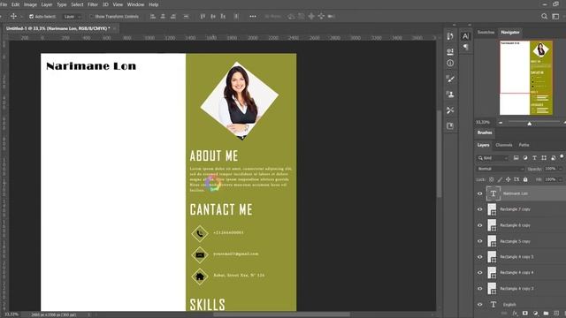Image resolution: width=566 pixels, height=318 pixels.
Task: Open the layer Kind filter dropdown
Action: [x=493, y=158]
